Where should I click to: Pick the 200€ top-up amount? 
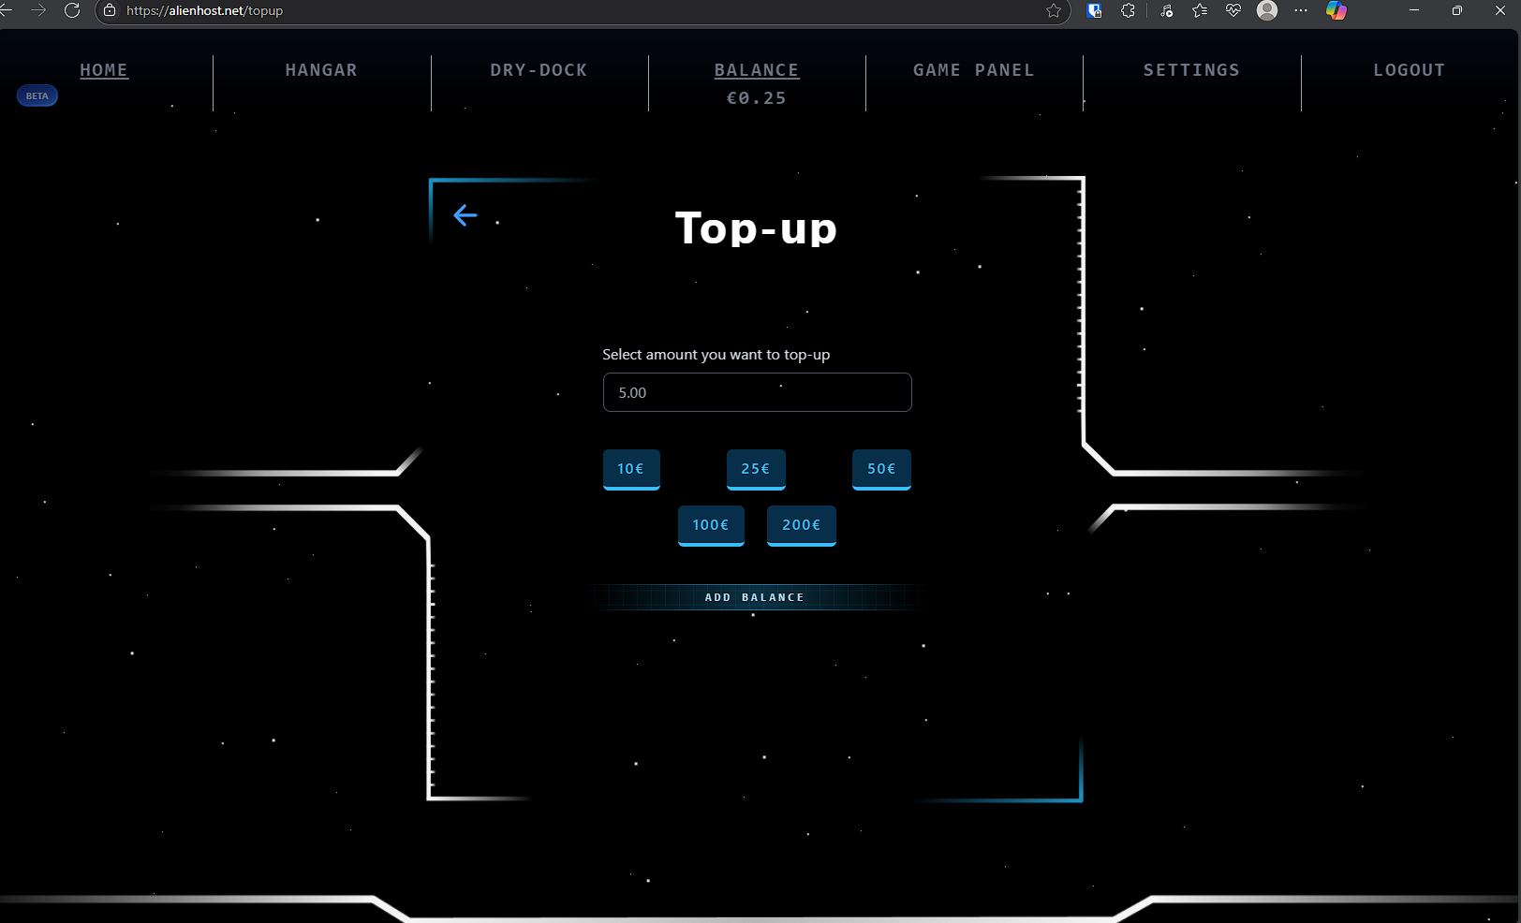801,525
